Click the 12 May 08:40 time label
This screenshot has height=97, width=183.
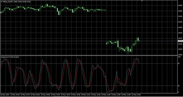pyautogui.click(x=45, y=95)
